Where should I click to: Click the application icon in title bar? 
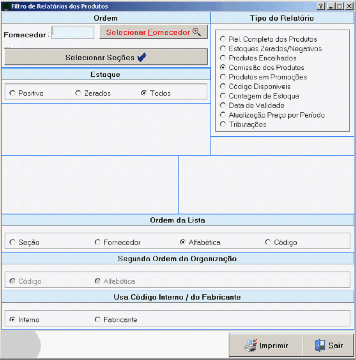tap(6, 6)
